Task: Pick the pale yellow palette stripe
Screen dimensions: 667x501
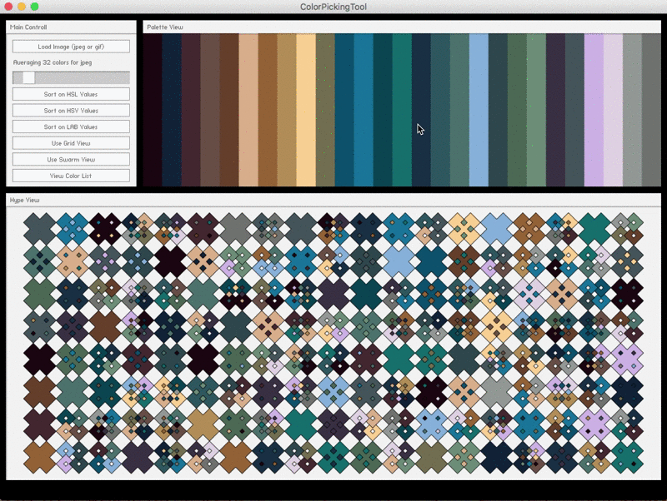Action: 306,110
